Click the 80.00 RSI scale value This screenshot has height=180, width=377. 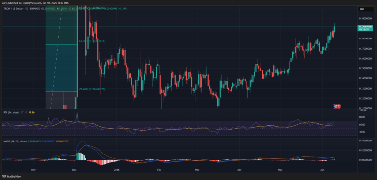coord(362,117)
